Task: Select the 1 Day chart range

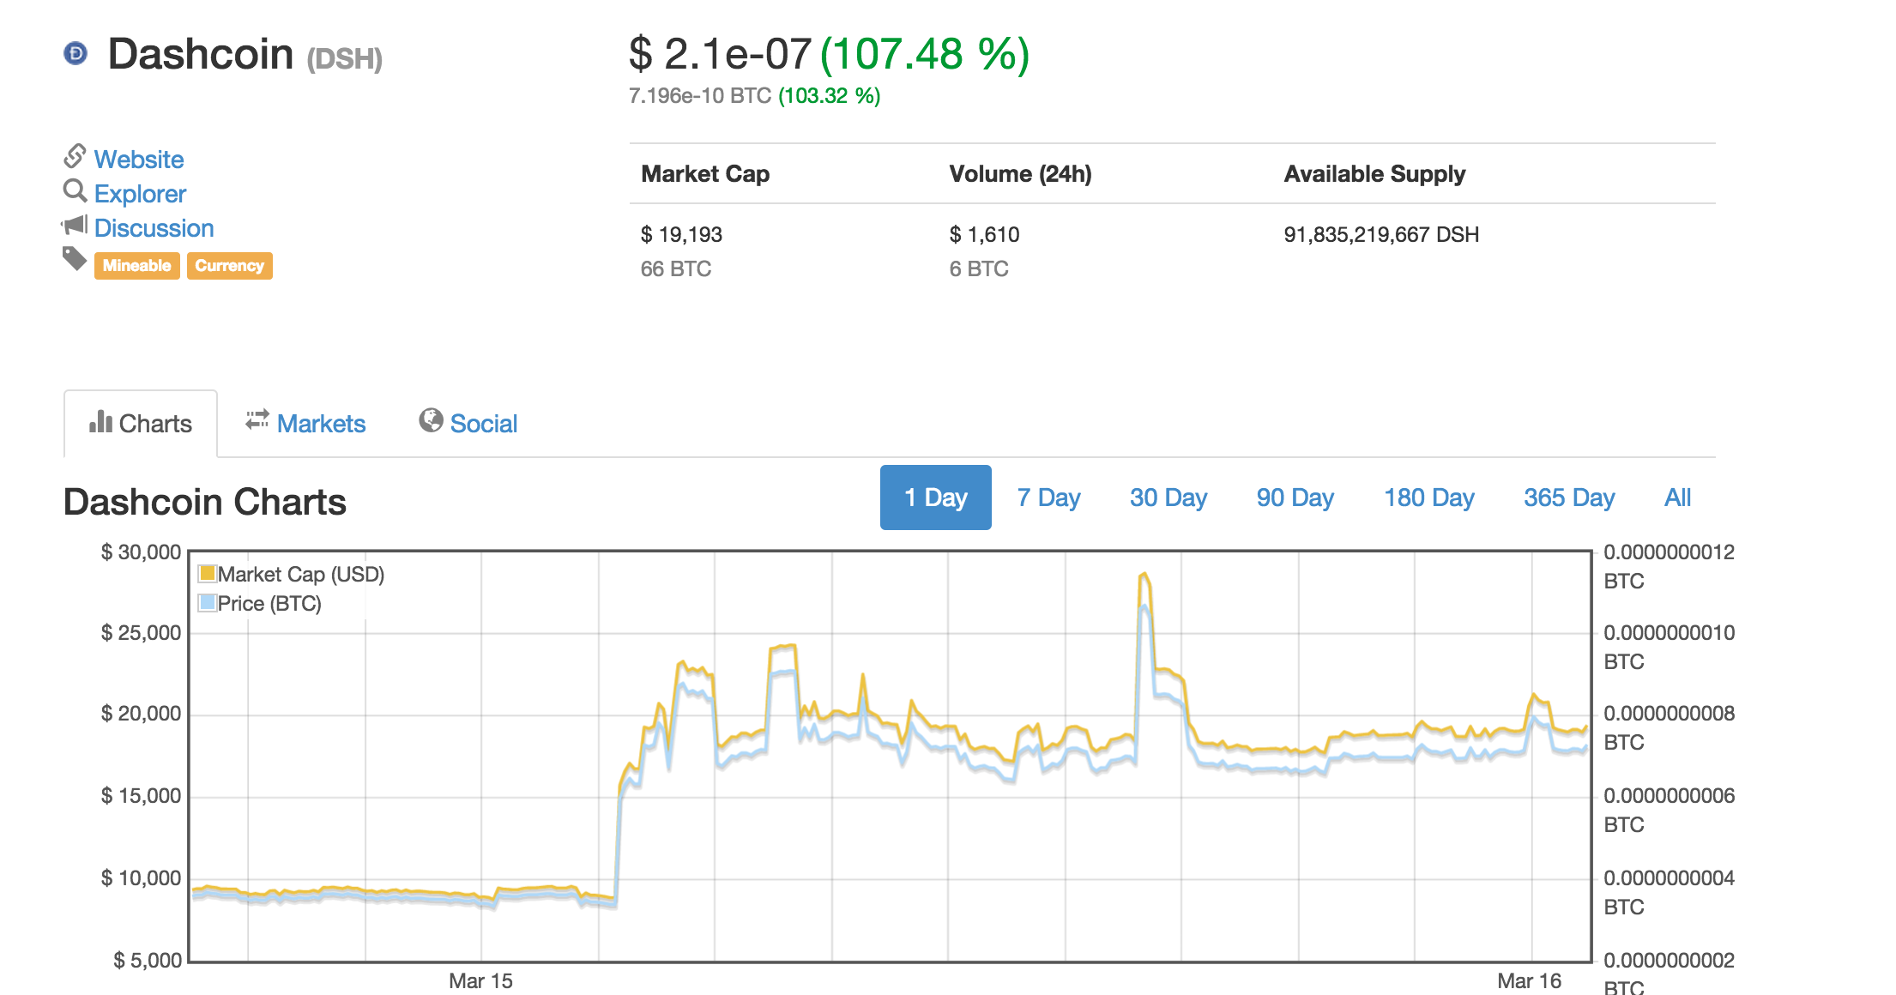Action: coord(935,497)
